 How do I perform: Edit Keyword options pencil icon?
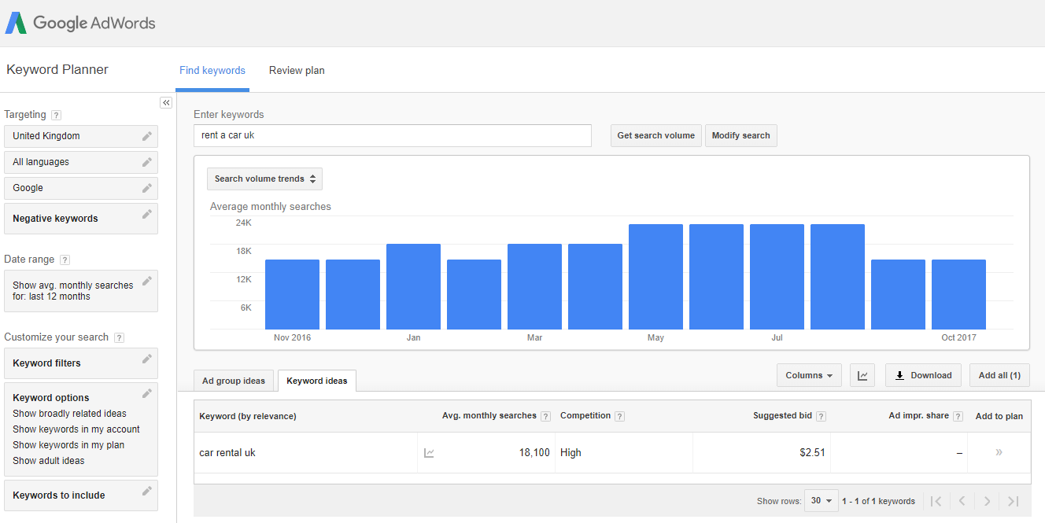pyautogui.click(x=146, y=393)
